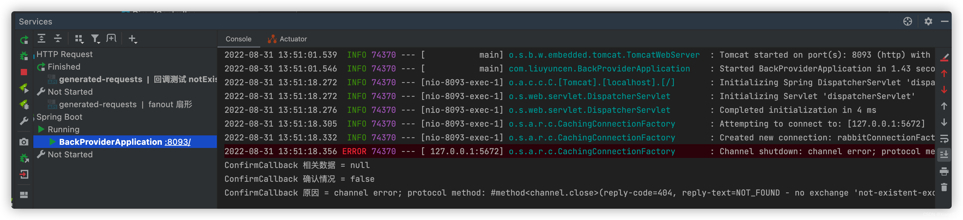Click the rocket Run with profiler icon
Screen dimensions: 963x220
pos(24,88)
